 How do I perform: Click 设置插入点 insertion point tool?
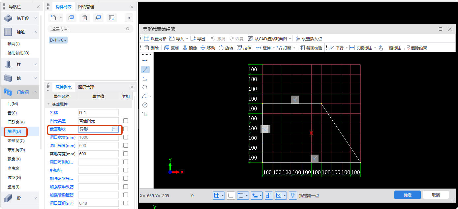pos(309,39)
